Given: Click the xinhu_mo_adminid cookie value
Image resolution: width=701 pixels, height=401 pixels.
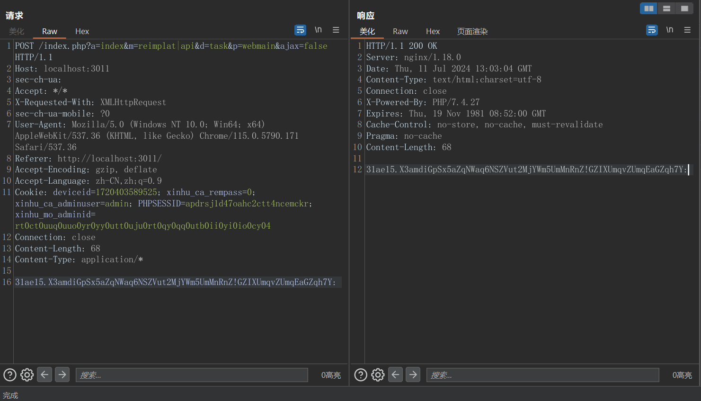Looking at the screenshot, I should pos(142,226).
